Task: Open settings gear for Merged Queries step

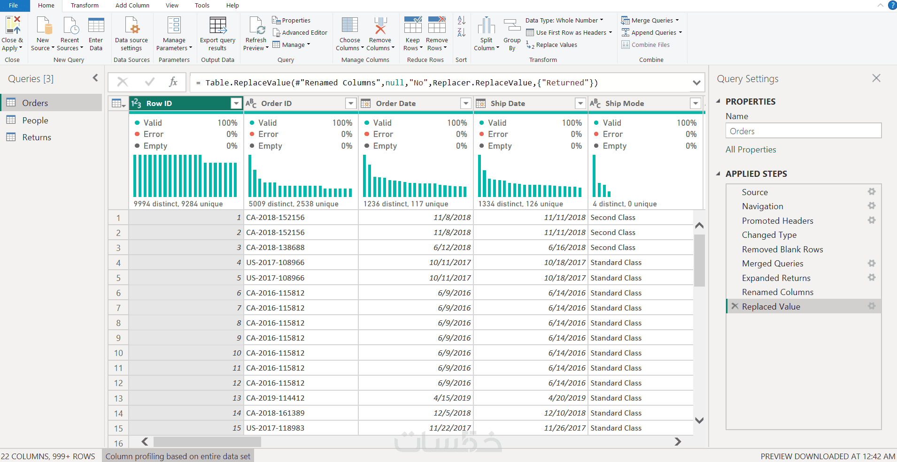Action: [x=872, y=263]
